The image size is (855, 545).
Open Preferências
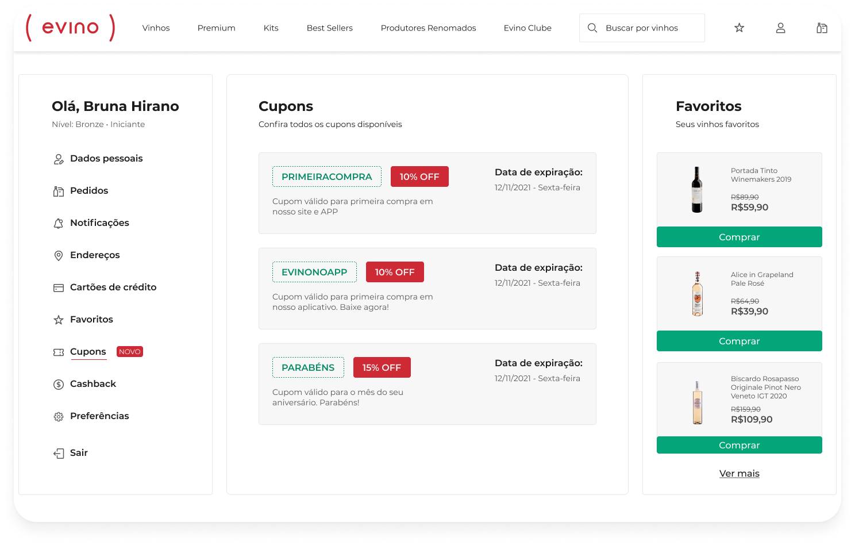coord(99,416)
